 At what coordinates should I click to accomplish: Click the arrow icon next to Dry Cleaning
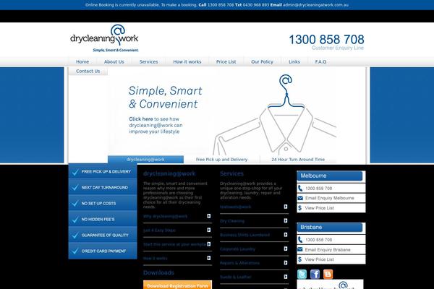point(286,220)
